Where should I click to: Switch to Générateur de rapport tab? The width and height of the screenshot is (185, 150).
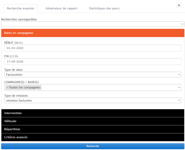coord(61,8)
